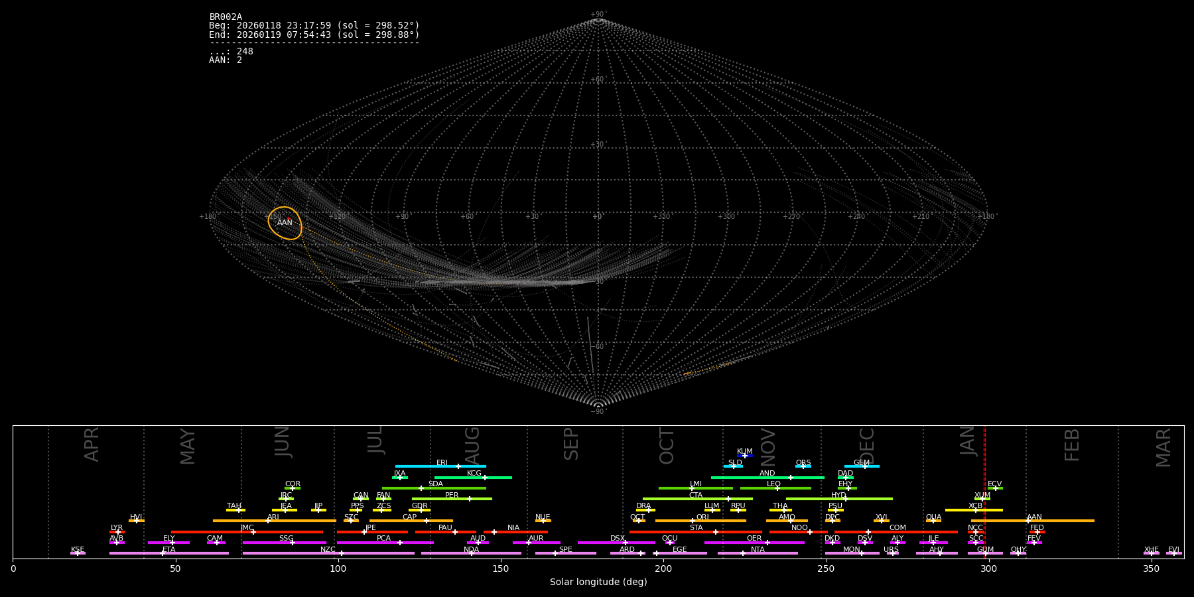Click the orange ARI activity bar
Image resolution: width=1194 pixels, height=597 pixels.
point(275,521)
